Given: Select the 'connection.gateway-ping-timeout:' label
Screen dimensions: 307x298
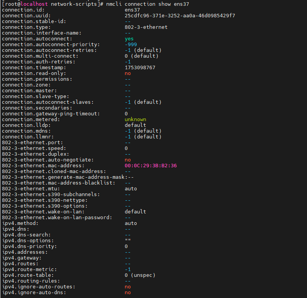Looking at the screenshot, I should [x=51, y=114].
